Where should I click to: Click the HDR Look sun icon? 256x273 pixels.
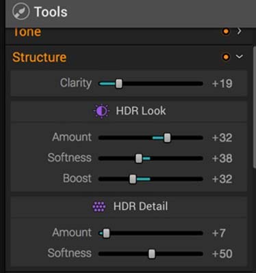tap(101, 111)
